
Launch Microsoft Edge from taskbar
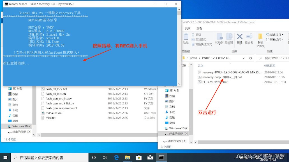(x=116, y=158)
